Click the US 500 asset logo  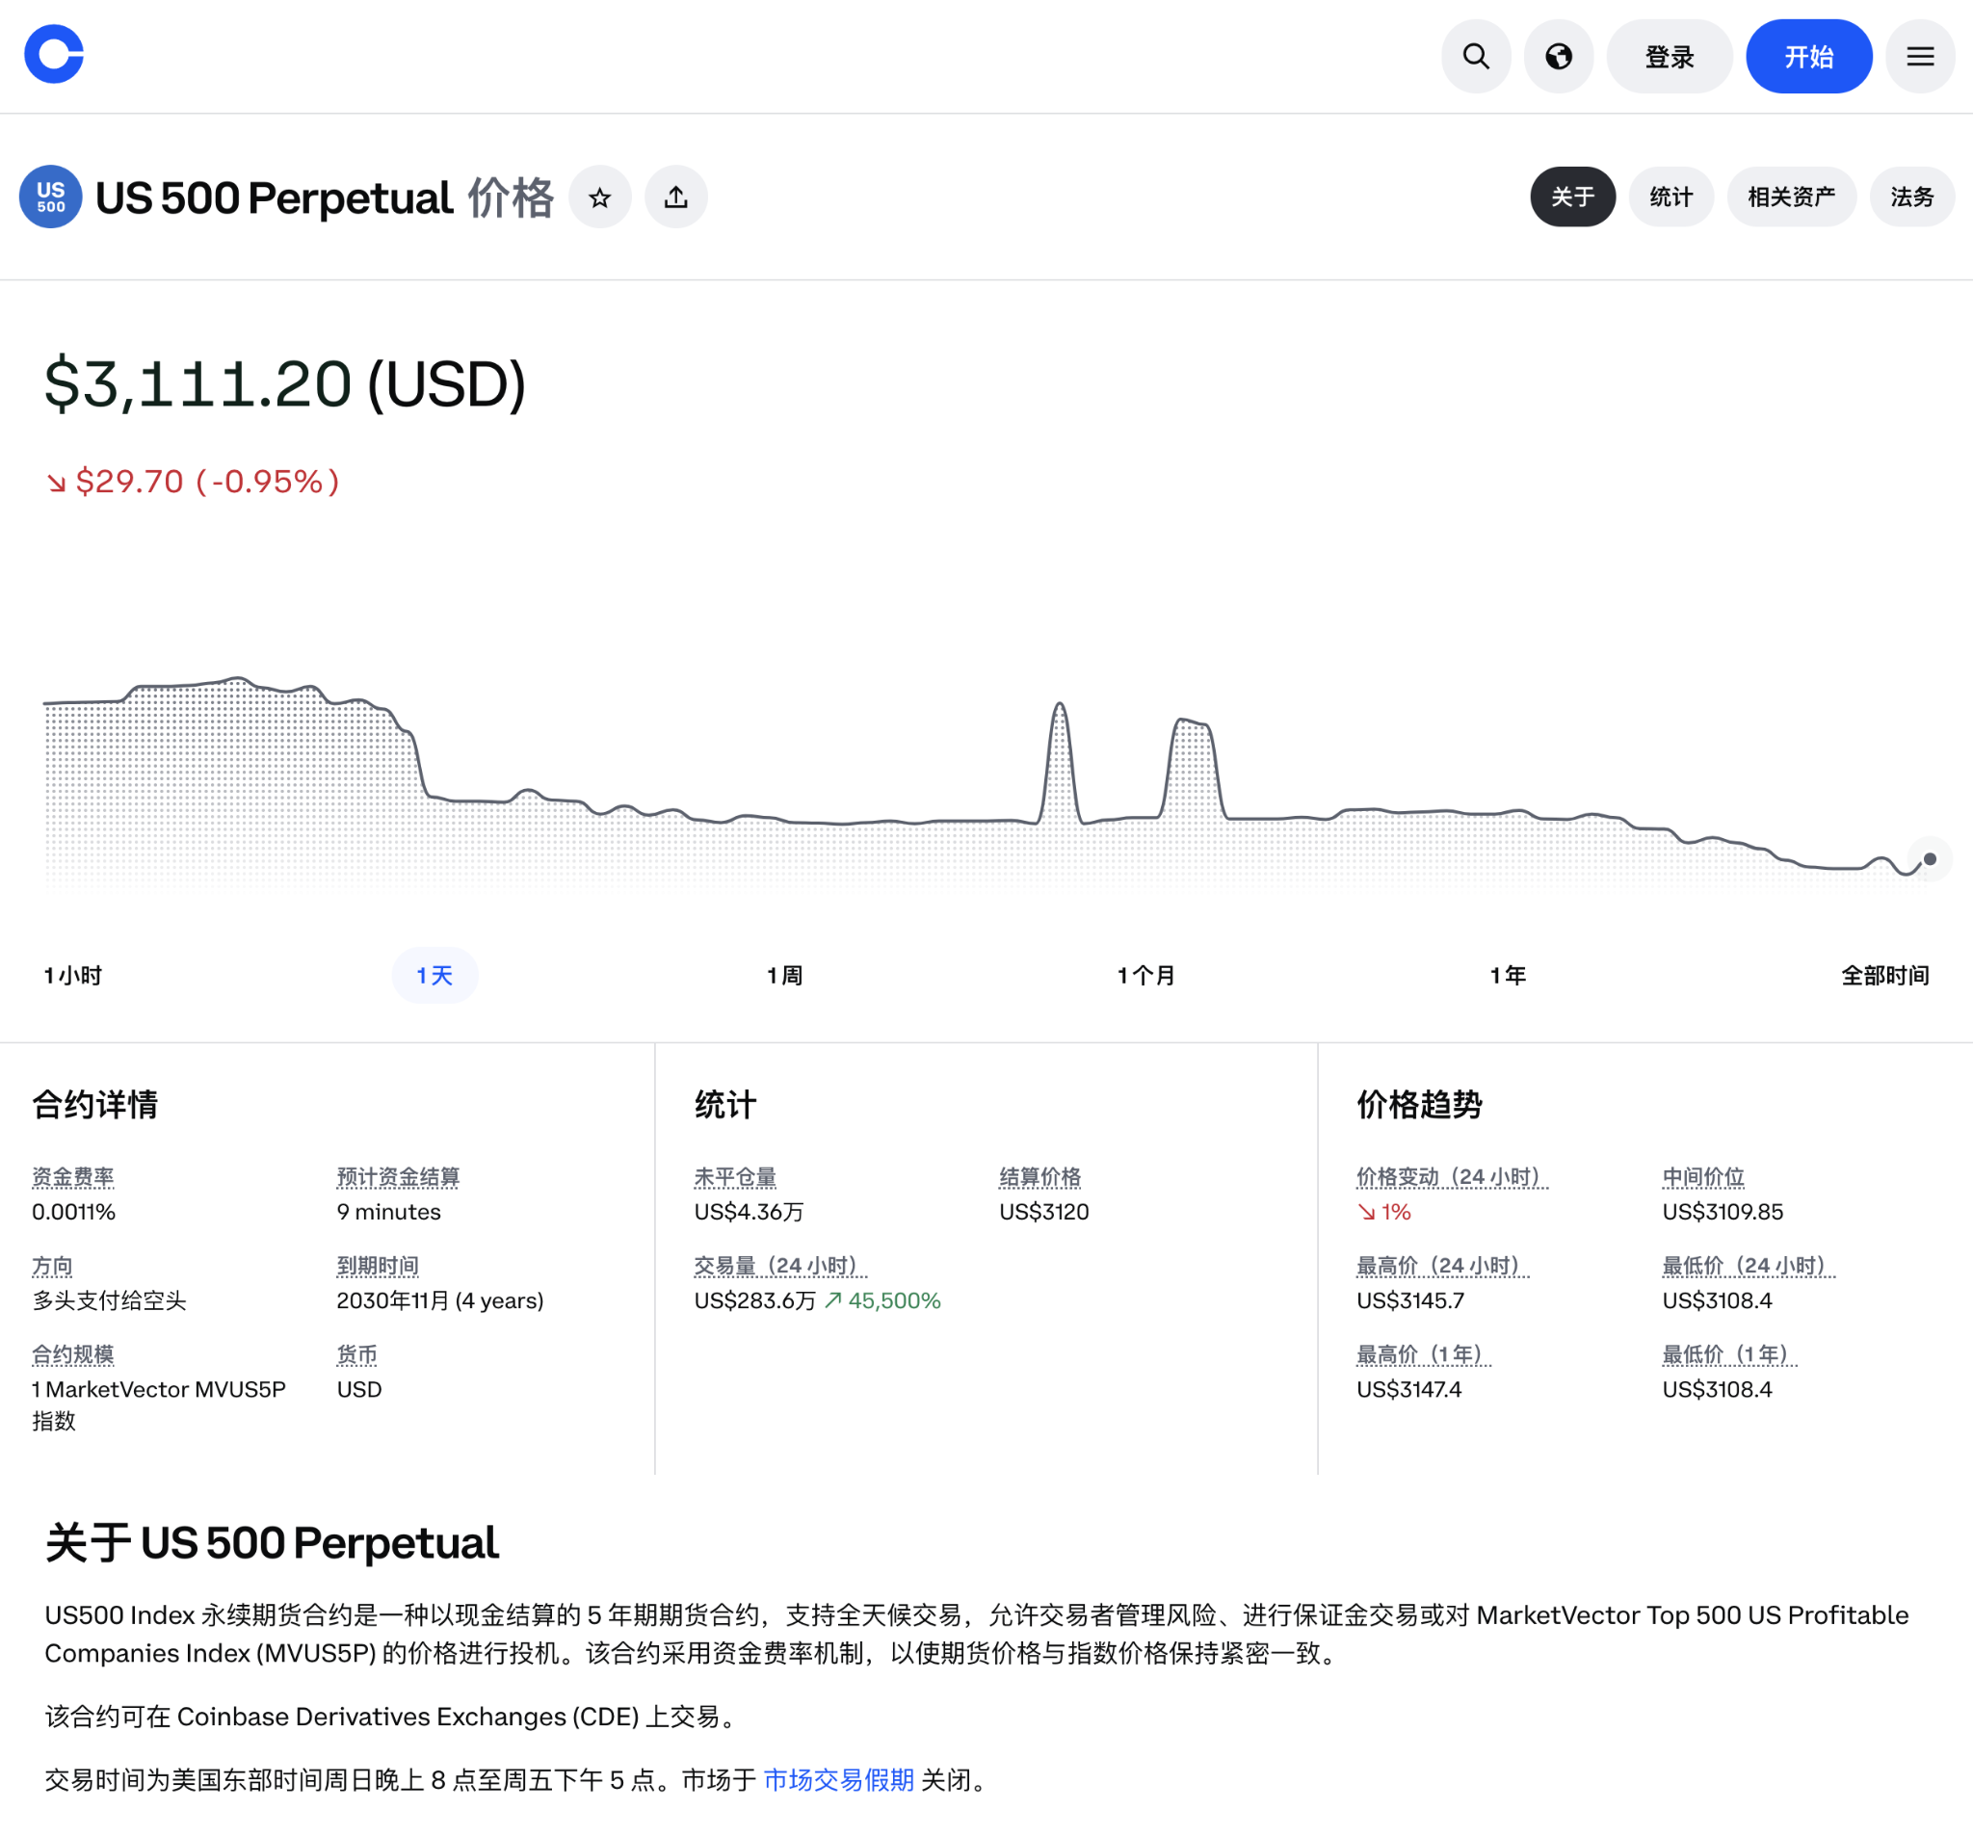pyautogui.click(x=51, y=197)
